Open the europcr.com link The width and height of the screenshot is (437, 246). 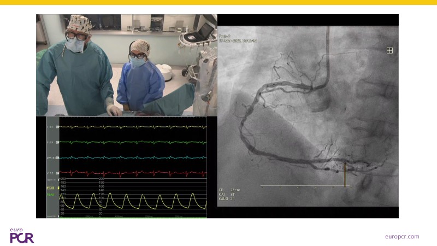(401, 236)
